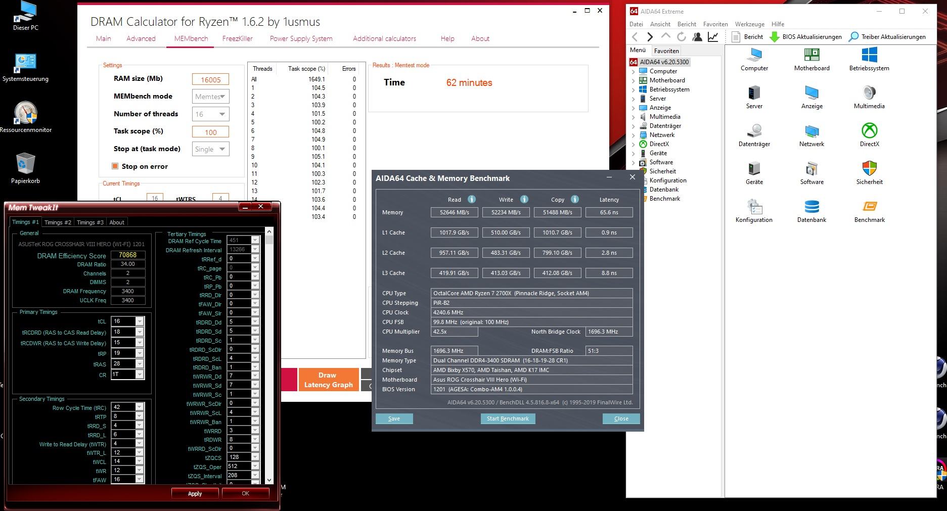Viewport: 947px width, 511px height.
Task: Click the AIDA64 user favorites icon
Action: pyautogui.click(x=697, y=36)
